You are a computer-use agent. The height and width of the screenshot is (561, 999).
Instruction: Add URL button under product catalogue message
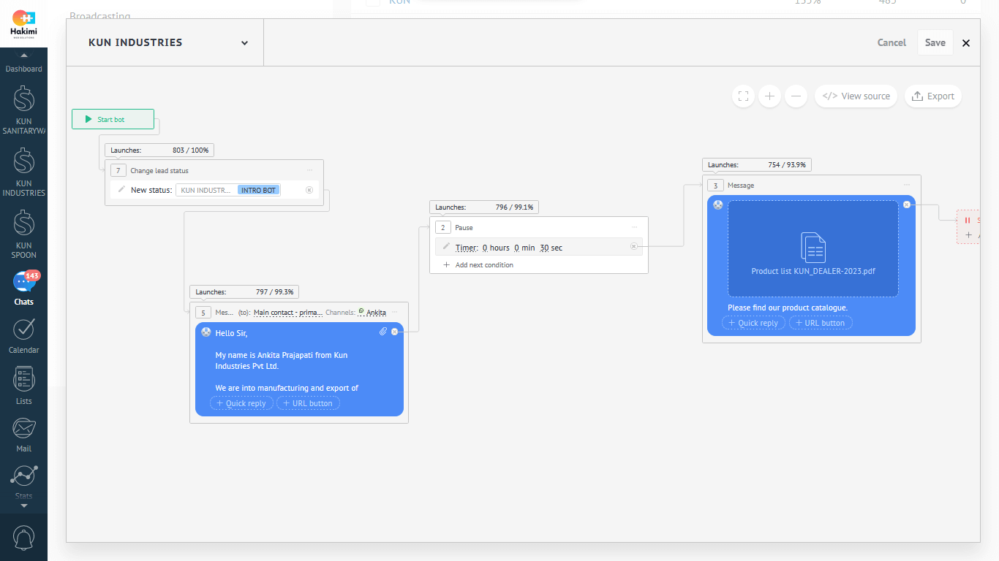point(821,323)
